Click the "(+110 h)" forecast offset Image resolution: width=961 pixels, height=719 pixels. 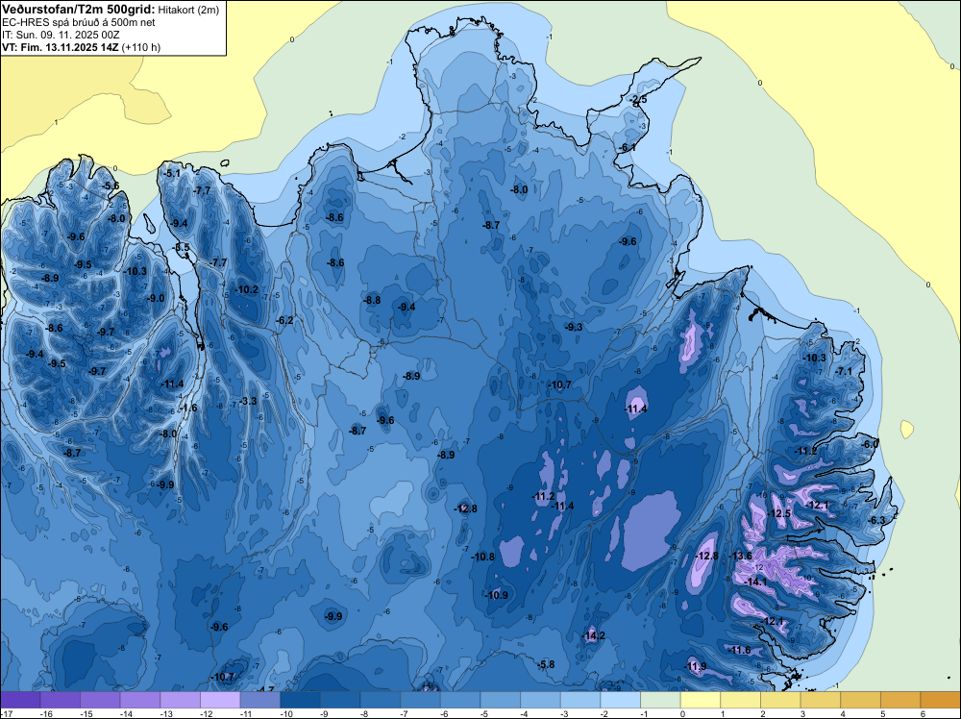(x=141, y=47)
